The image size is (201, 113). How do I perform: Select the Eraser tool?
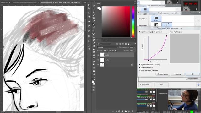[94, 43]
